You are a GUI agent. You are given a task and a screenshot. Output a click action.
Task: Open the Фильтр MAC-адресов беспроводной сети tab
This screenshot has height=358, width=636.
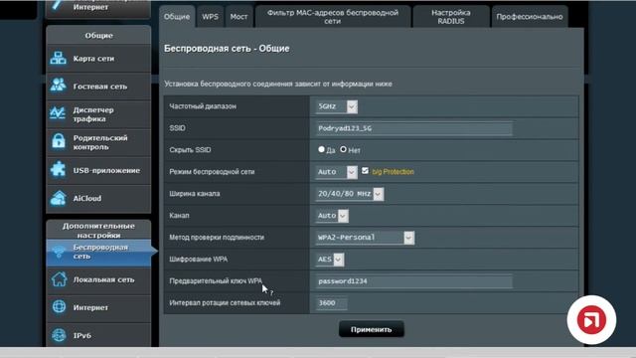point(333,17)
